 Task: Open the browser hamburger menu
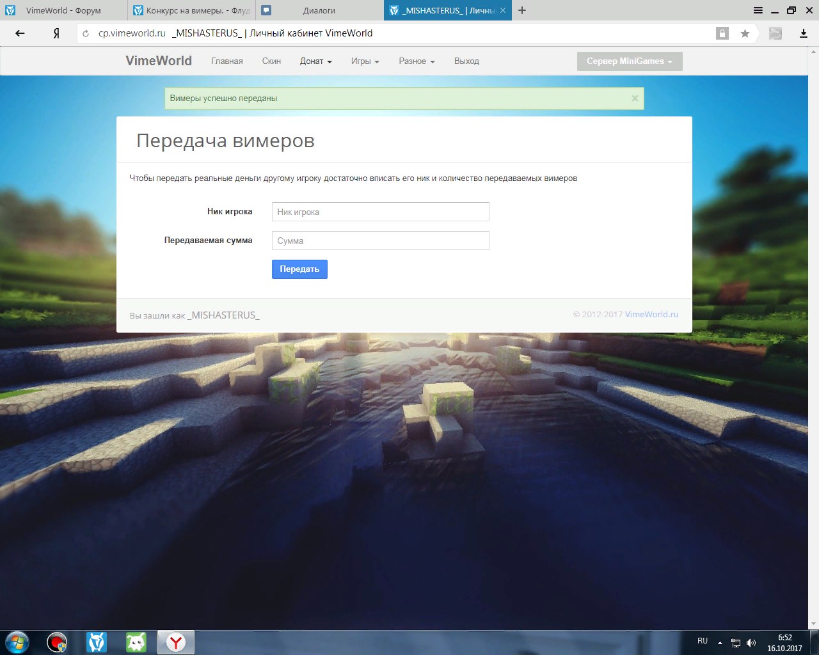point(758,10)
